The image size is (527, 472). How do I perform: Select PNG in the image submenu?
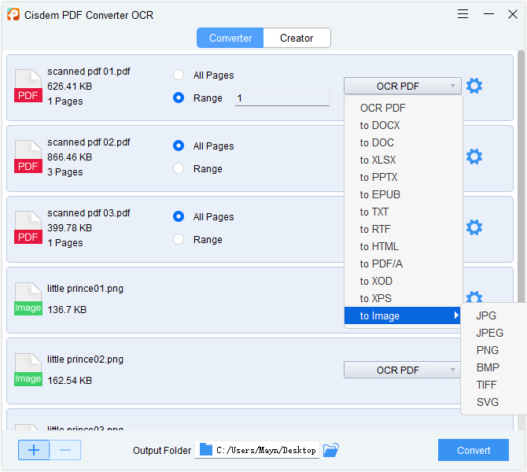493,350
